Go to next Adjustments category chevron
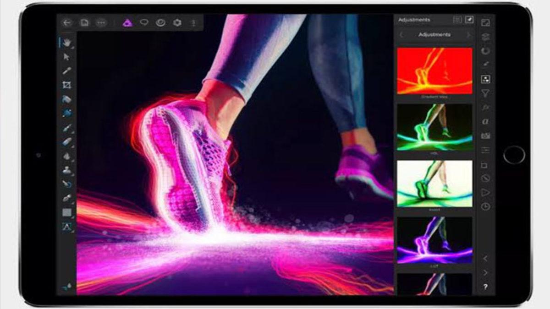The width and height of the screenshot is (550, 309). (468, 35)
